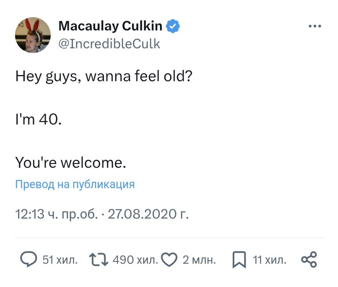Screen dimensions: 338x287
Task: Click the "You're welcome." tweet line
Action: [x=71, y=163]
